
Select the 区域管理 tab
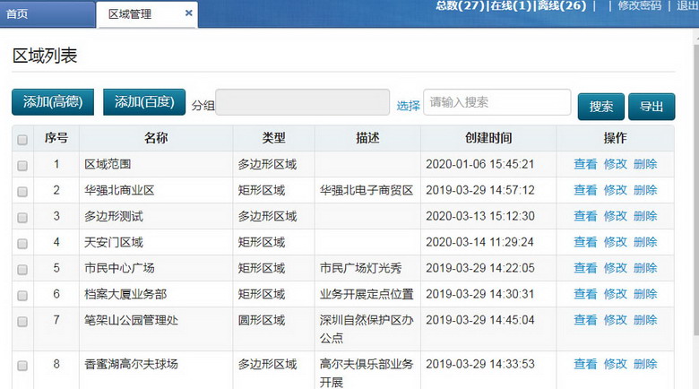[131, 14]
